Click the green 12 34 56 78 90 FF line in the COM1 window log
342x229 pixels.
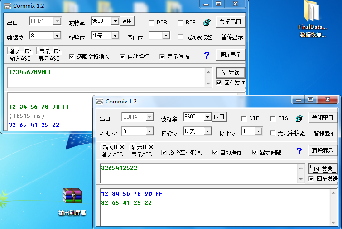pos(39,107)
